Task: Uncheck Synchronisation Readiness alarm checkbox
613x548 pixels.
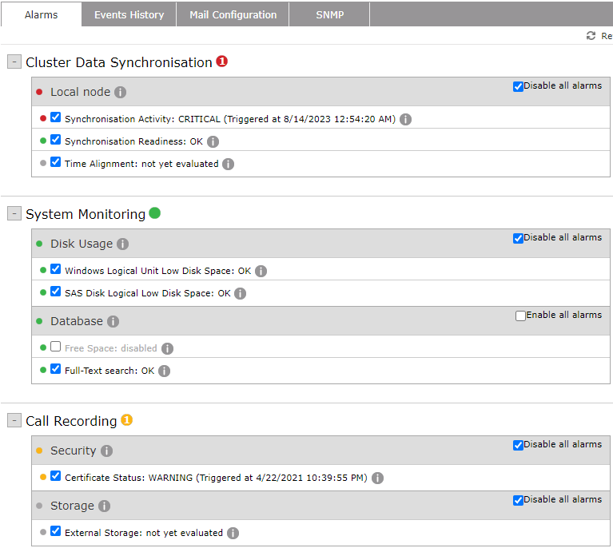Action: [x=55, y=140]
